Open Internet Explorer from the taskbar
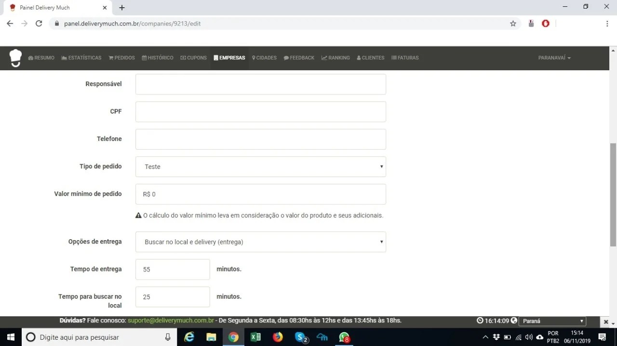The width and height of the screenshot is (617, 346). click(189, 337)
